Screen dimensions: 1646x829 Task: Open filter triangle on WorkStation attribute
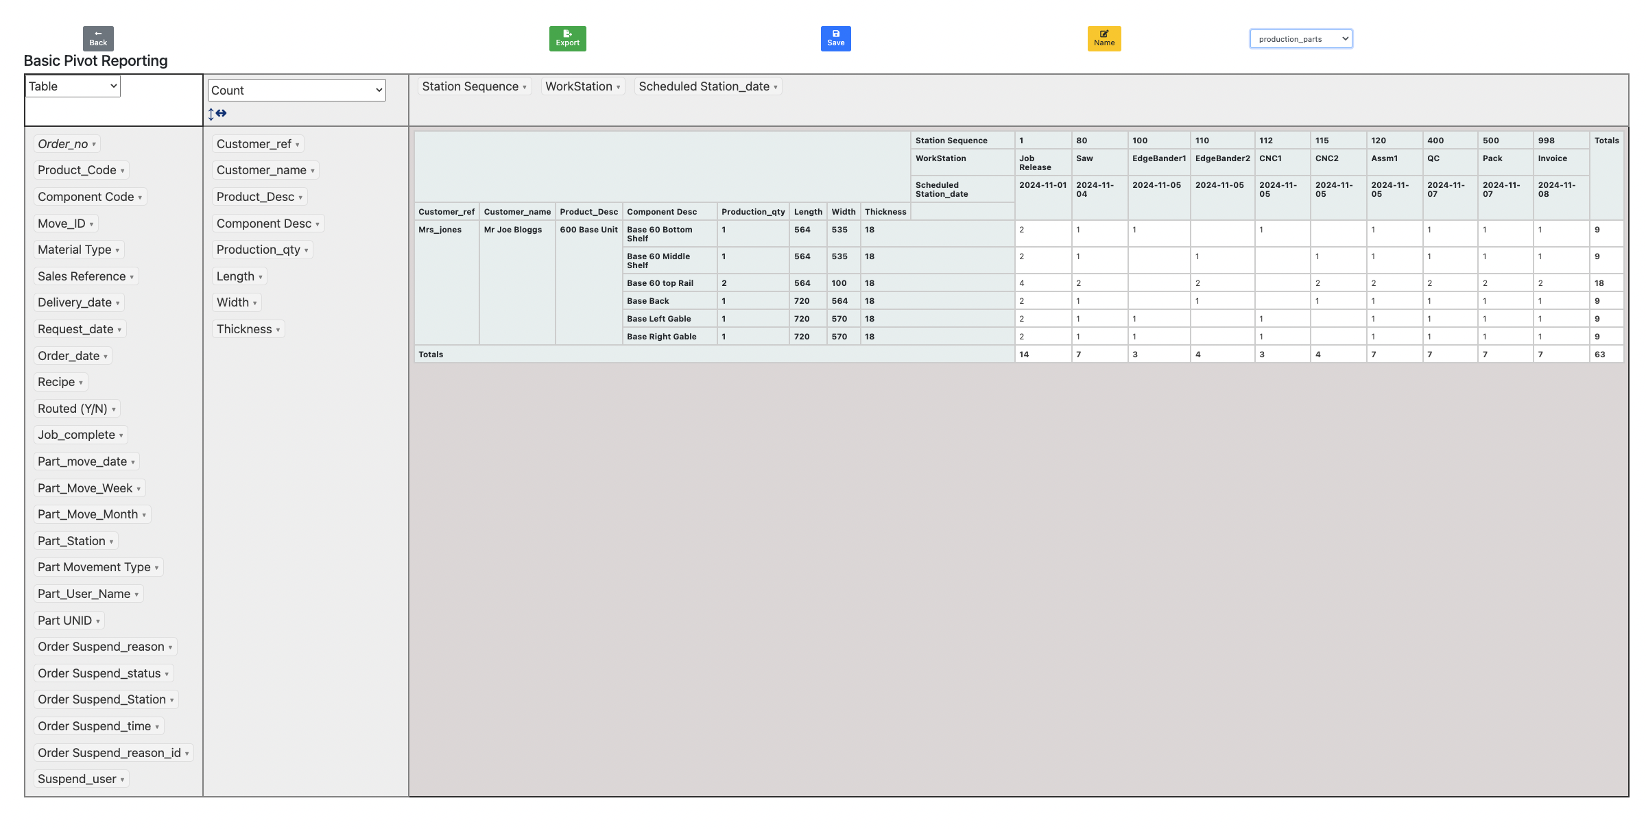tap(618, 87)
